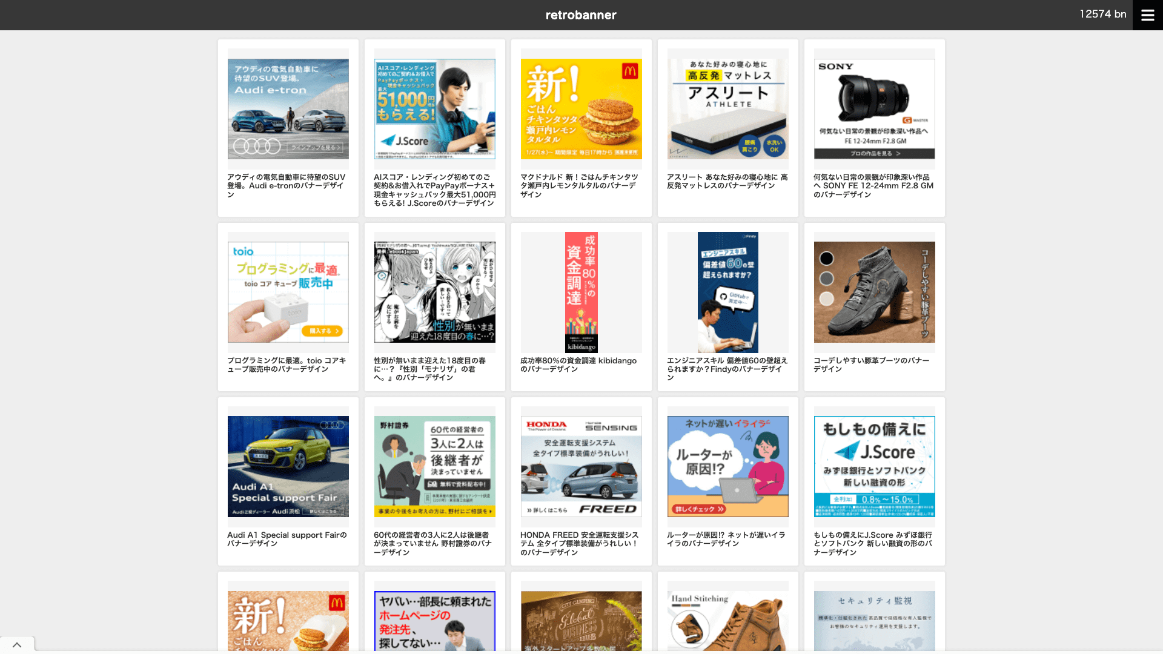The width and height of the screenshot is (1163, 654).
Task: Open the pigskin boots banner thumbnail
Action: (875, 292)
